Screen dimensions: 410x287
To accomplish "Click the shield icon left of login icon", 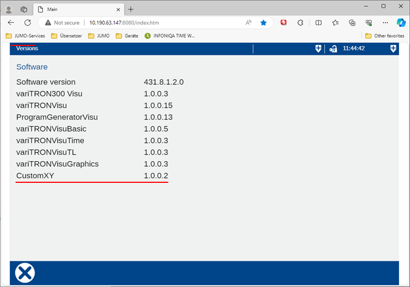I will [x=318, y=49].
